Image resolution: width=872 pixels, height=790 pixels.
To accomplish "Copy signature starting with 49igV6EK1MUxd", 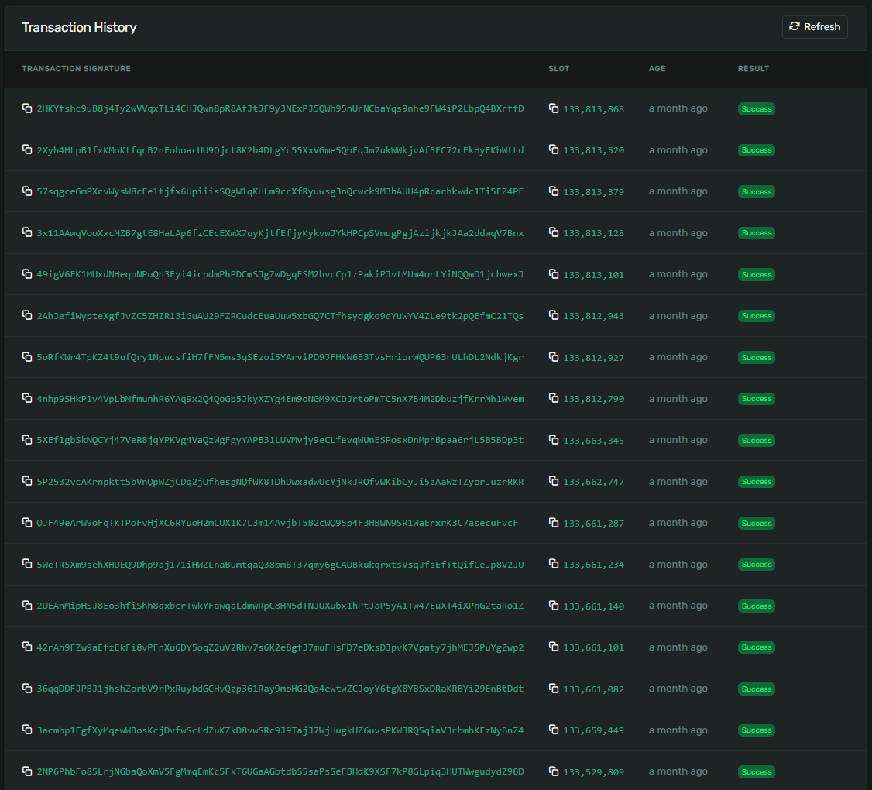I will point(26,274).
